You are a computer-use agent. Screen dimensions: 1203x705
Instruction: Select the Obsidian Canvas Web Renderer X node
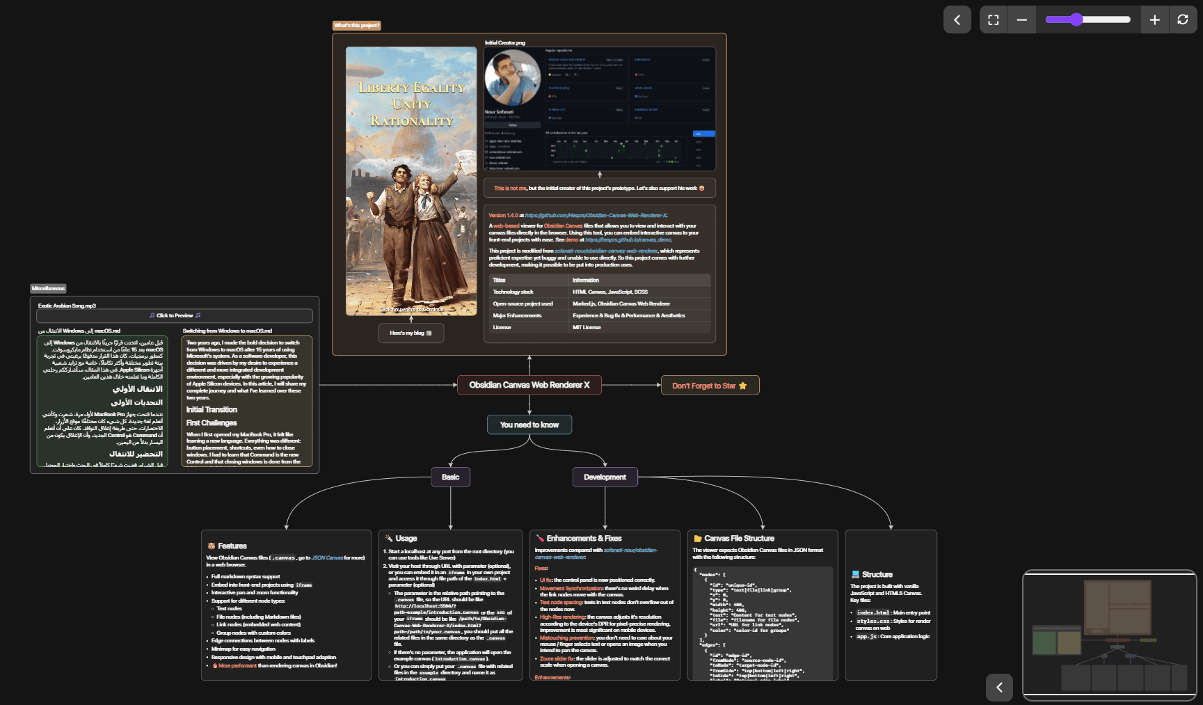pos(529,385)
